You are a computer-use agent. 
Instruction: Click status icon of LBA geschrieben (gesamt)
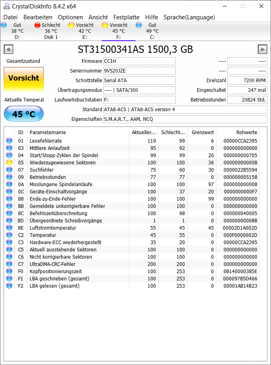pyautogui.click(x=9, y=279)
